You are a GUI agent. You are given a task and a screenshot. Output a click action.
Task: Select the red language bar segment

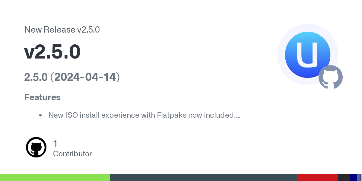318,177
